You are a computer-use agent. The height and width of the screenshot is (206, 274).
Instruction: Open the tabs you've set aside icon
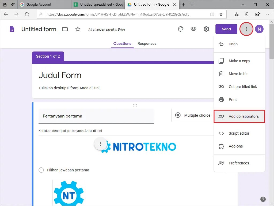click(x=5, y=5)
